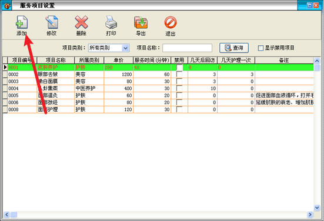Click 几天护理一次 column header
The width and height of the screenshot is (324, 221).
pos(236,60)
